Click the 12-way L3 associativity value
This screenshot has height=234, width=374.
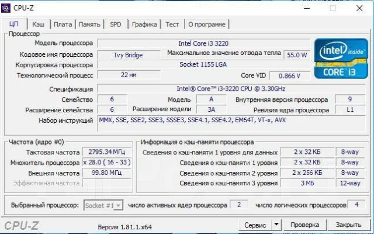tap(350, 183)
